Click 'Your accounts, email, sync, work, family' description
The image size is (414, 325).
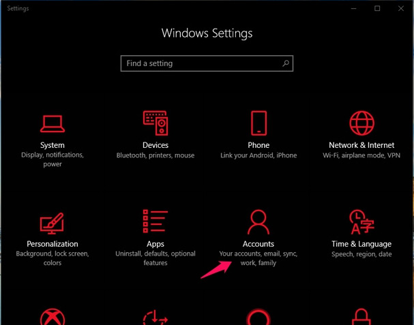click(x=258, y=258)
